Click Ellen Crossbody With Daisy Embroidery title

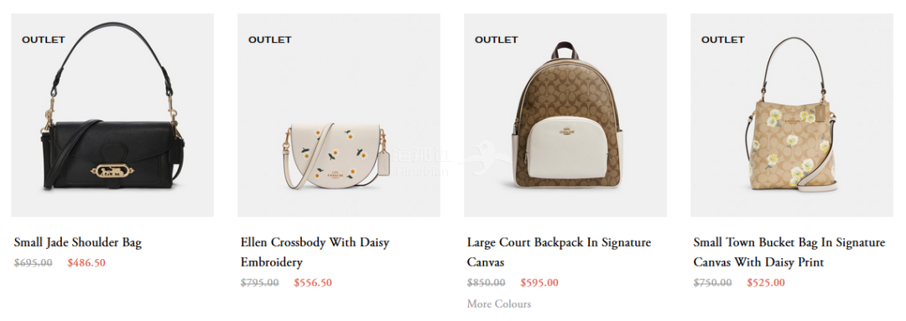coord(315,252)
